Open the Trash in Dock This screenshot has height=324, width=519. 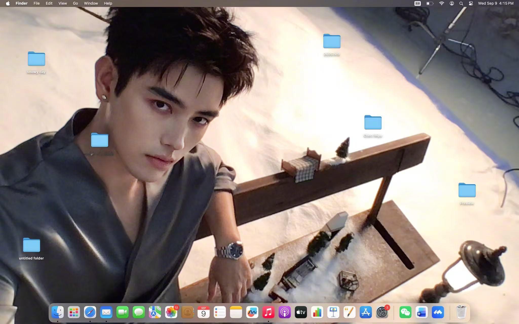tap(461, 312)
